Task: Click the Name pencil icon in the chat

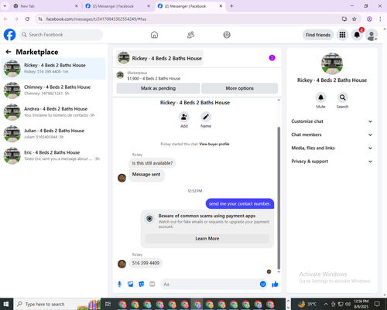Action: (206, 117)
